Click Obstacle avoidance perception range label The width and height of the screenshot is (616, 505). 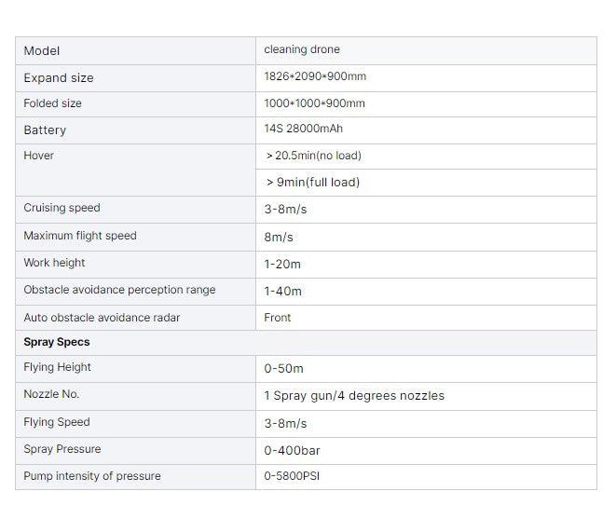click(x=119, y=290)
